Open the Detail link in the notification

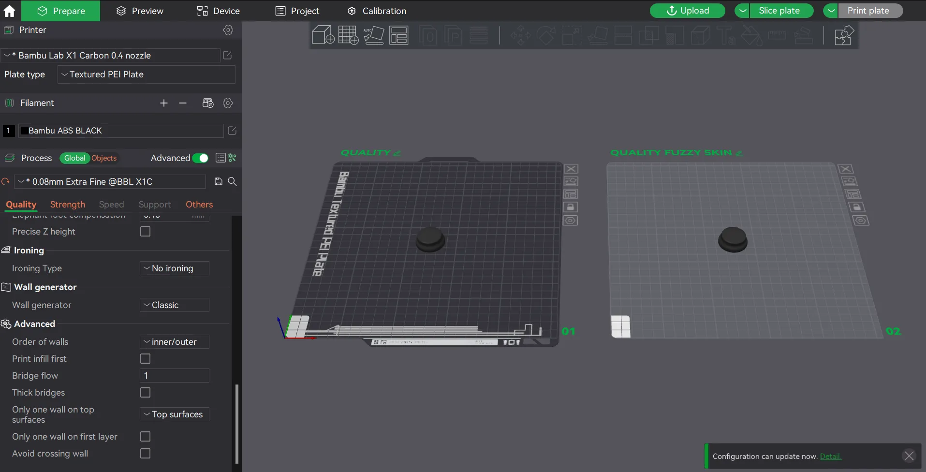831,457
